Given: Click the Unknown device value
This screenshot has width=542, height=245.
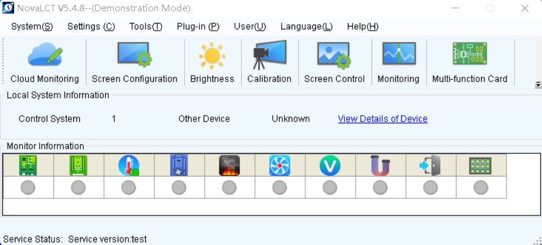Looking at the screenshot, I should tap(291, 119).
